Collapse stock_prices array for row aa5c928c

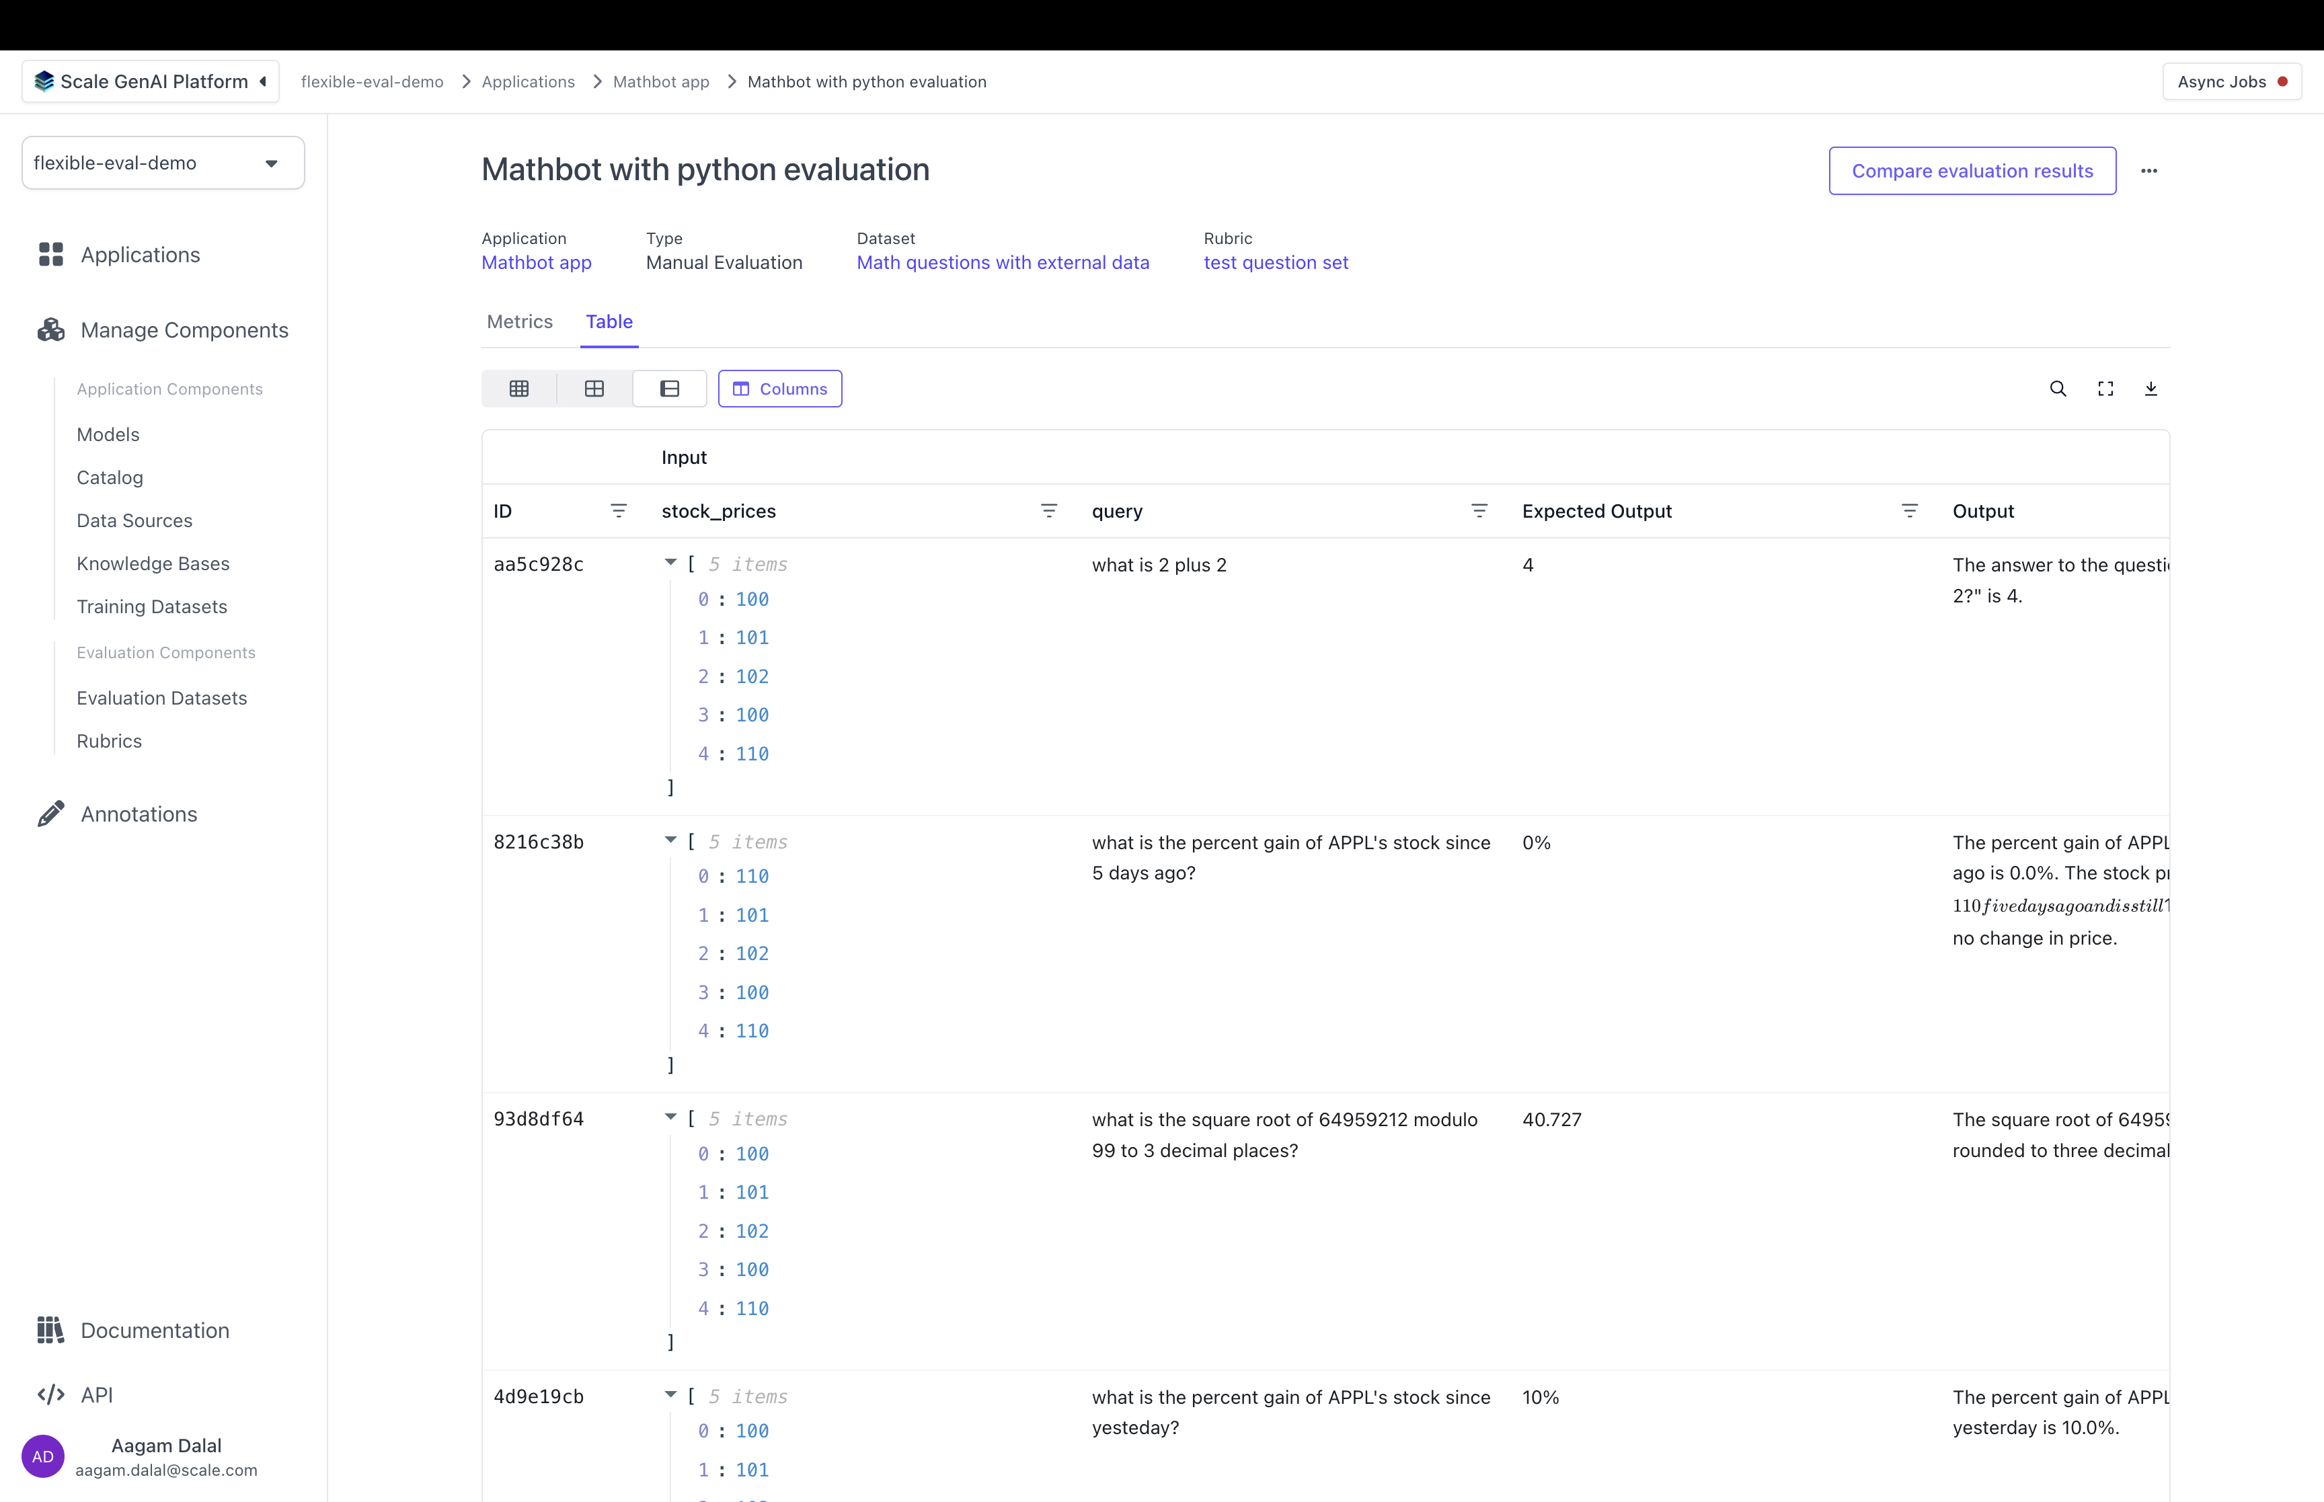(670, 563)
